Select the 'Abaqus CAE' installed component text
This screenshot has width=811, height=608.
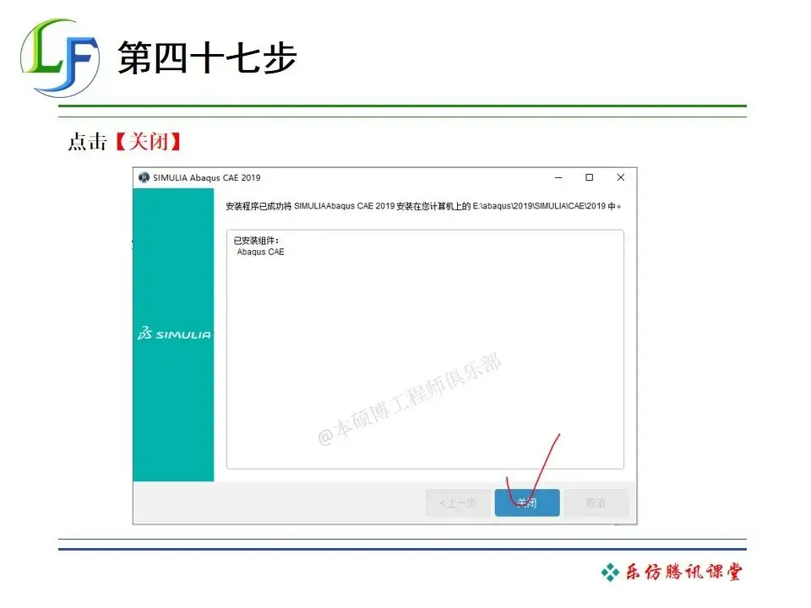[x=260, y=252]
